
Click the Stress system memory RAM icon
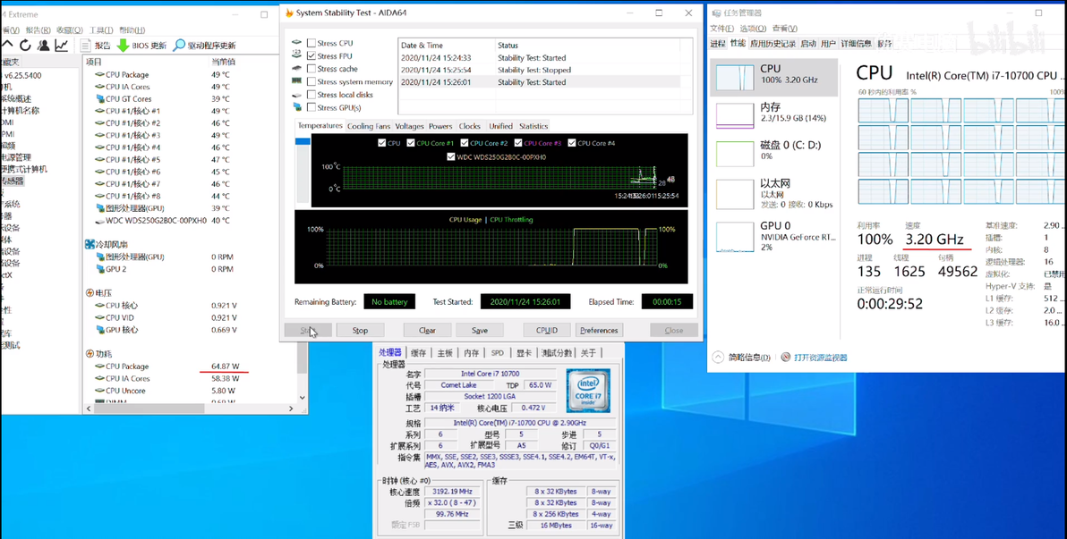click(296, 80)
